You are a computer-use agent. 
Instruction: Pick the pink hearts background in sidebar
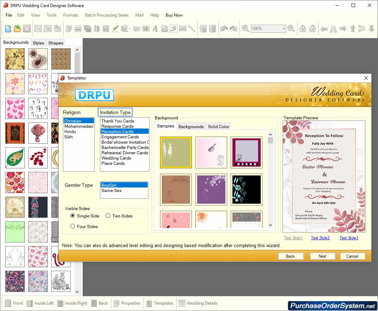pyautogui.click(x=15, y=108)
